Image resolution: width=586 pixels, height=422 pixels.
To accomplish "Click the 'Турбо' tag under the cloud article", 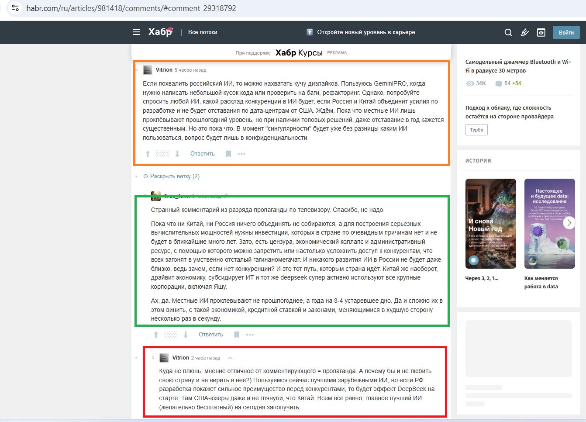I will pos(476,130).
